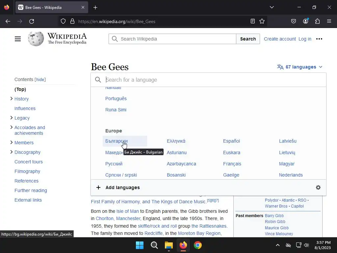Bookmark this page with the star icon
Screen dimensions: 337x253
262,21
